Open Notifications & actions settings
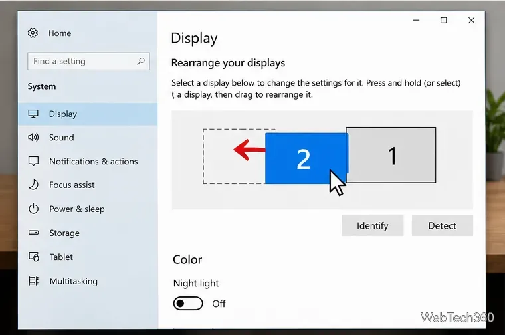The width and height of the screenshot is (505, 335). pyautogui.click(x=88, y=162)
